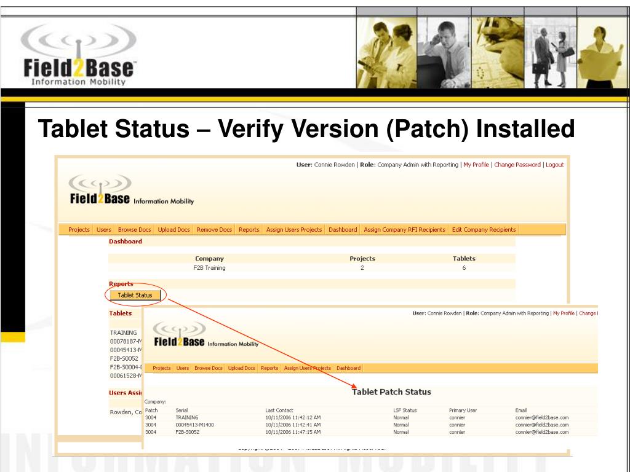Open Reports in the dashboard navbar
The width and height of the screenshot is (630, 472).
coord(249,230)
